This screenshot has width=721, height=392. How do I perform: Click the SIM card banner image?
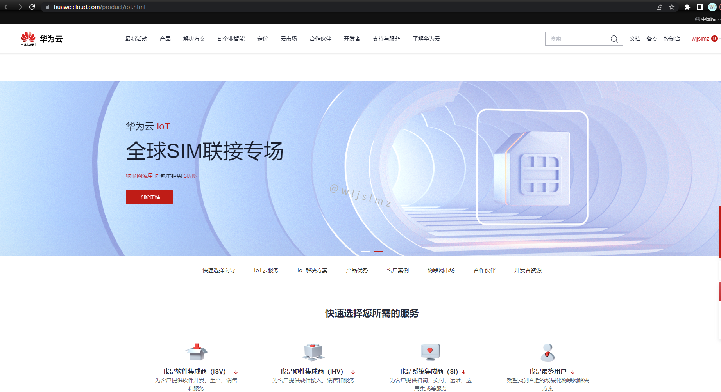coord(533,168)
